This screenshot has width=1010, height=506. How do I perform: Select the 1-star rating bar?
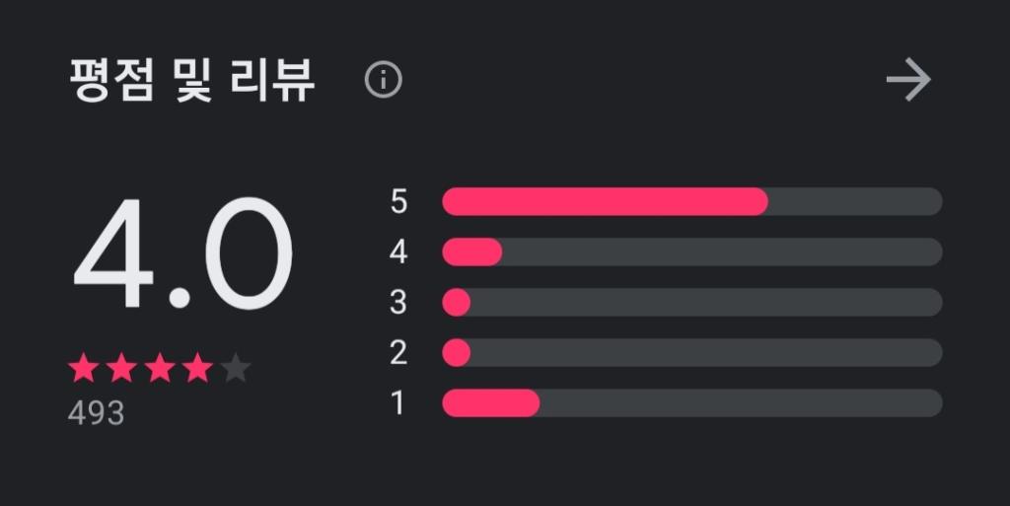click(x=692, y=403)
